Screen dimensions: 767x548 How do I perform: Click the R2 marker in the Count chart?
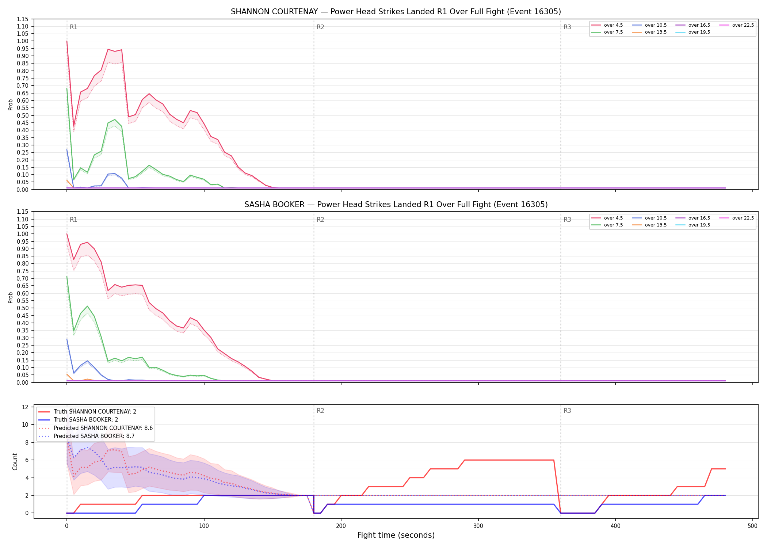[320, 411]
